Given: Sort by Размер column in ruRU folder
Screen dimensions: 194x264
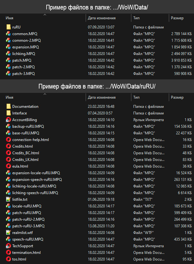Looking at the screenshot, I should tap(177, 97).
